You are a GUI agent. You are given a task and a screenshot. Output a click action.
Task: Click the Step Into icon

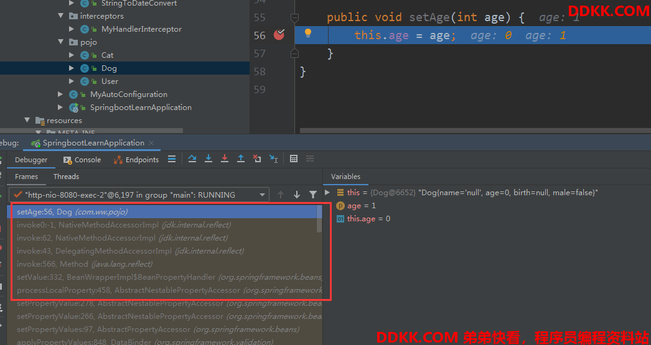click(x=208, y=159)
